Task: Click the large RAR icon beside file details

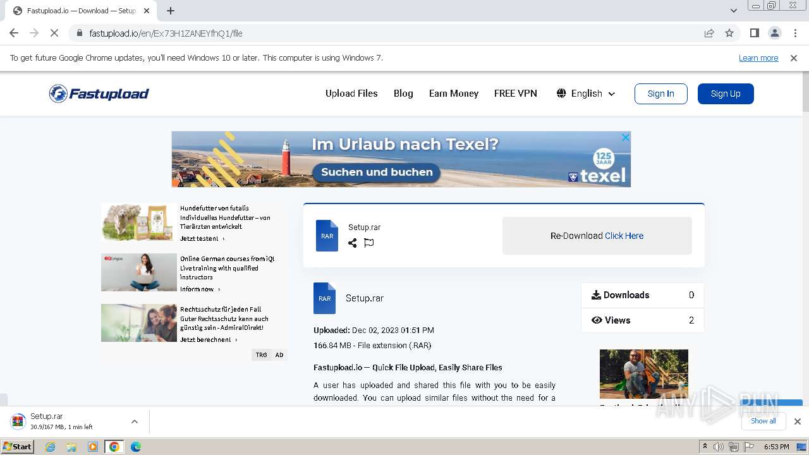Action: click(x=324, y=298)
